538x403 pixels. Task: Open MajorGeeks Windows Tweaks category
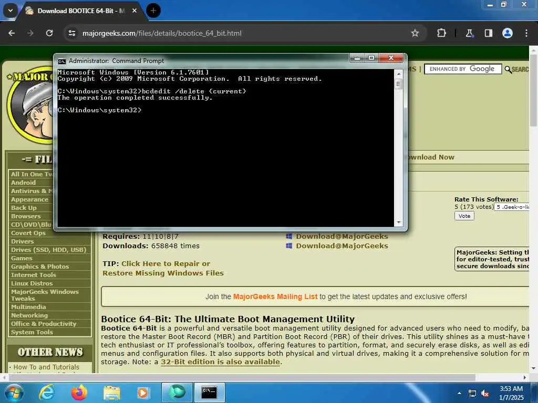pos(45,295)
